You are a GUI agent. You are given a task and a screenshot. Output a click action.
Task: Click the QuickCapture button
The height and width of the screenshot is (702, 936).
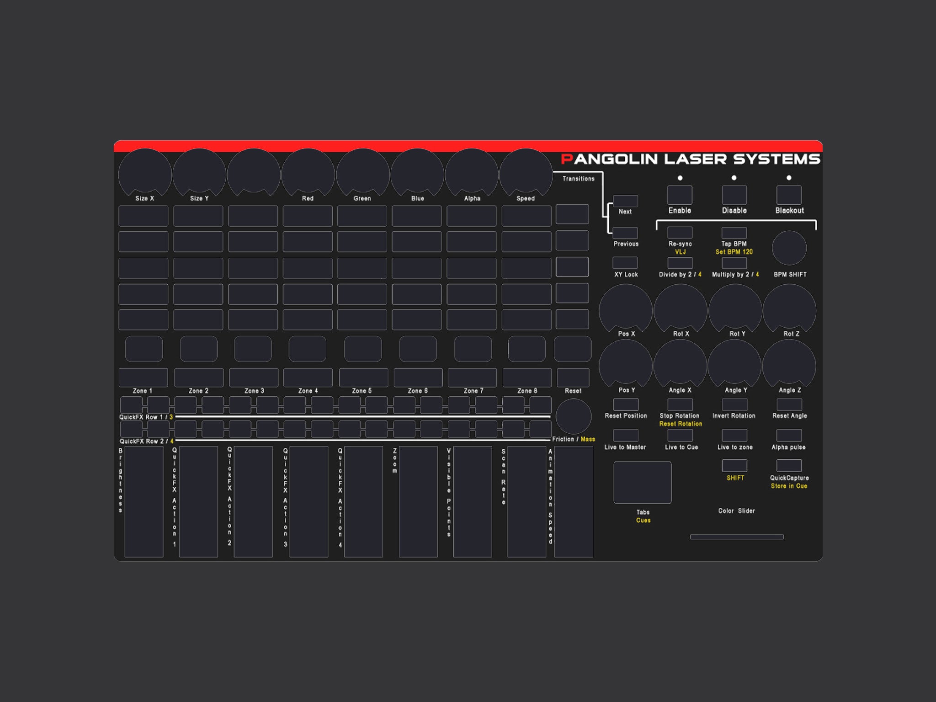(x=789, y=465)
